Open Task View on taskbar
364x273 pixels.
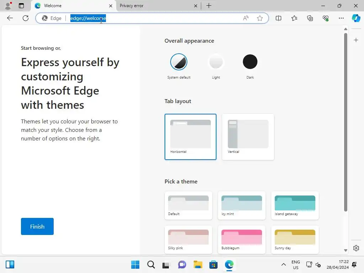point(166,264)
